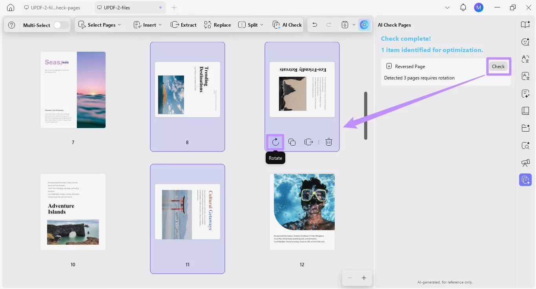Image resolution: width=536 pixels, height=289 pixels.
Task: Select the snorkeler page 12 thumbnail
Action: 302,212
